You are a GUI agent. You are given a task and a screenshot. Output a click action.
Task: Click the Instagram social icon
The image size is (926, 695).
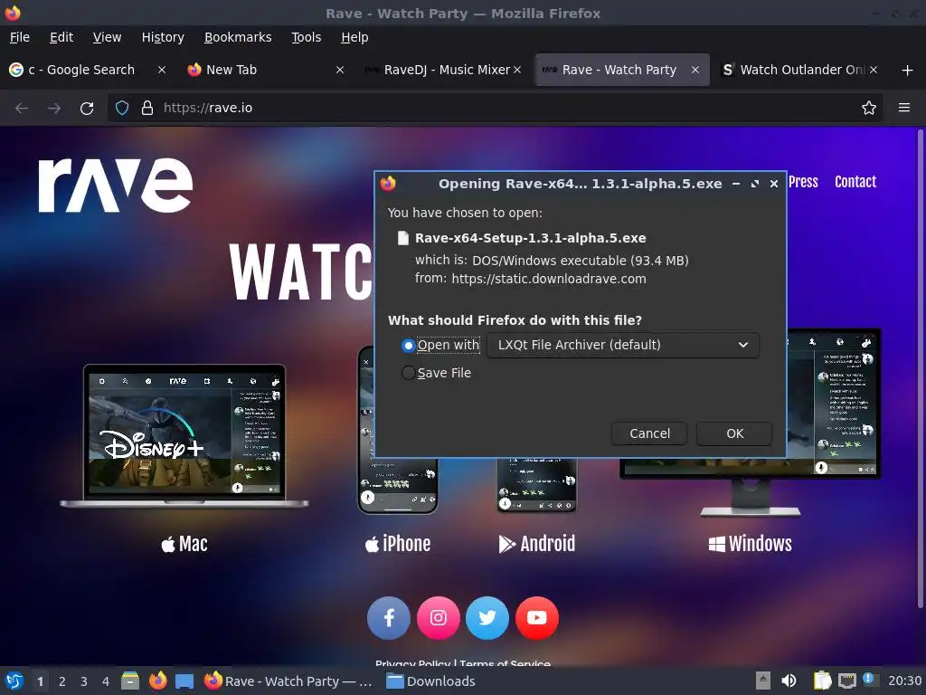(x=439, y=618)
